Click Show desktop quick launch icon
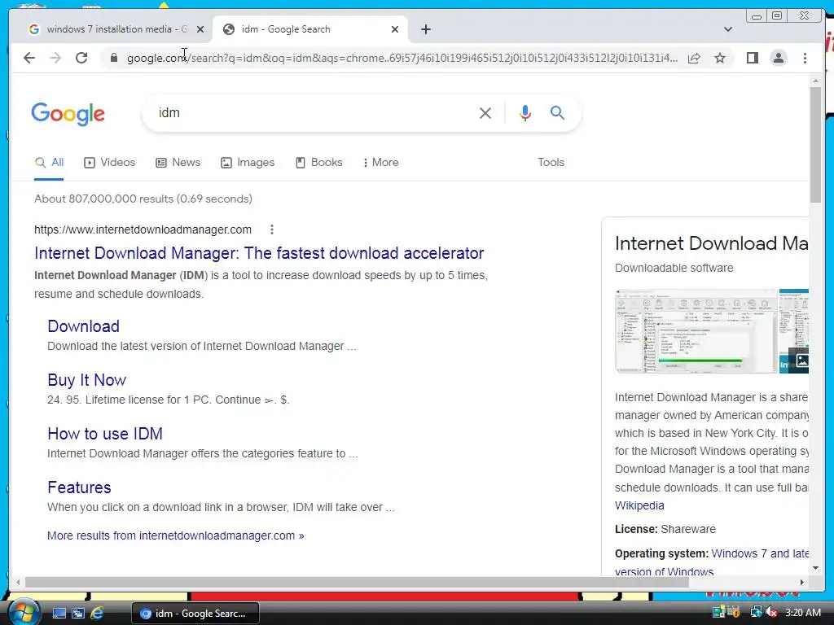This screenshot has width=834, height=625. click(59, 614)
